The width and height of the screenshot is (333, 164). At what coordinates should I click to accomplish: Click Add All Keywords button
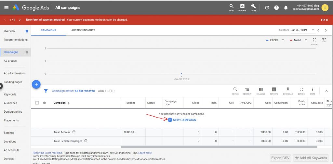[311, 158]
